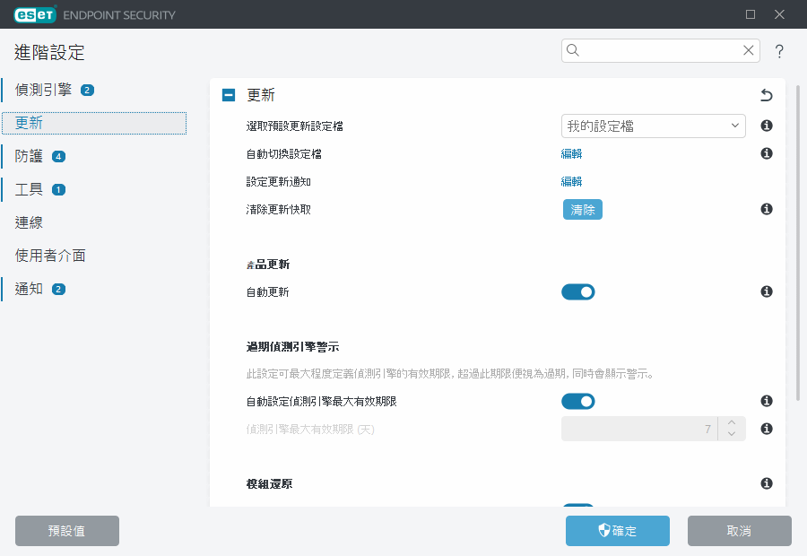Click the revert arrow icon beside 更新 header
Image resolution: width=807 pixels, height=556 pixels.
pos(766,95)
